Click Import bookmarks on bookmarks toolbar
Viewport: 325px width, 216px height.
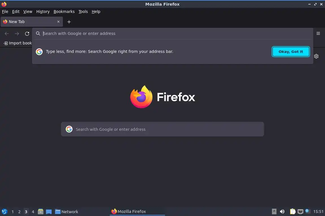click(x=17, y=43)
